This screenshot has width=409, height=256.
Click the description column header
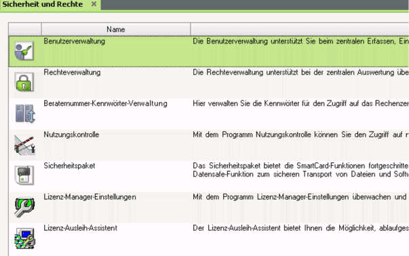300,29
